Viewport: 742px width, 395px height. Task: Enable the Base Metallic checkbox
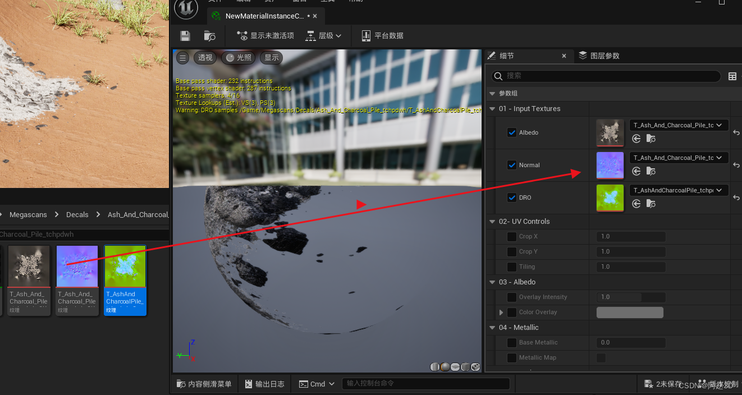click(511, 342)
